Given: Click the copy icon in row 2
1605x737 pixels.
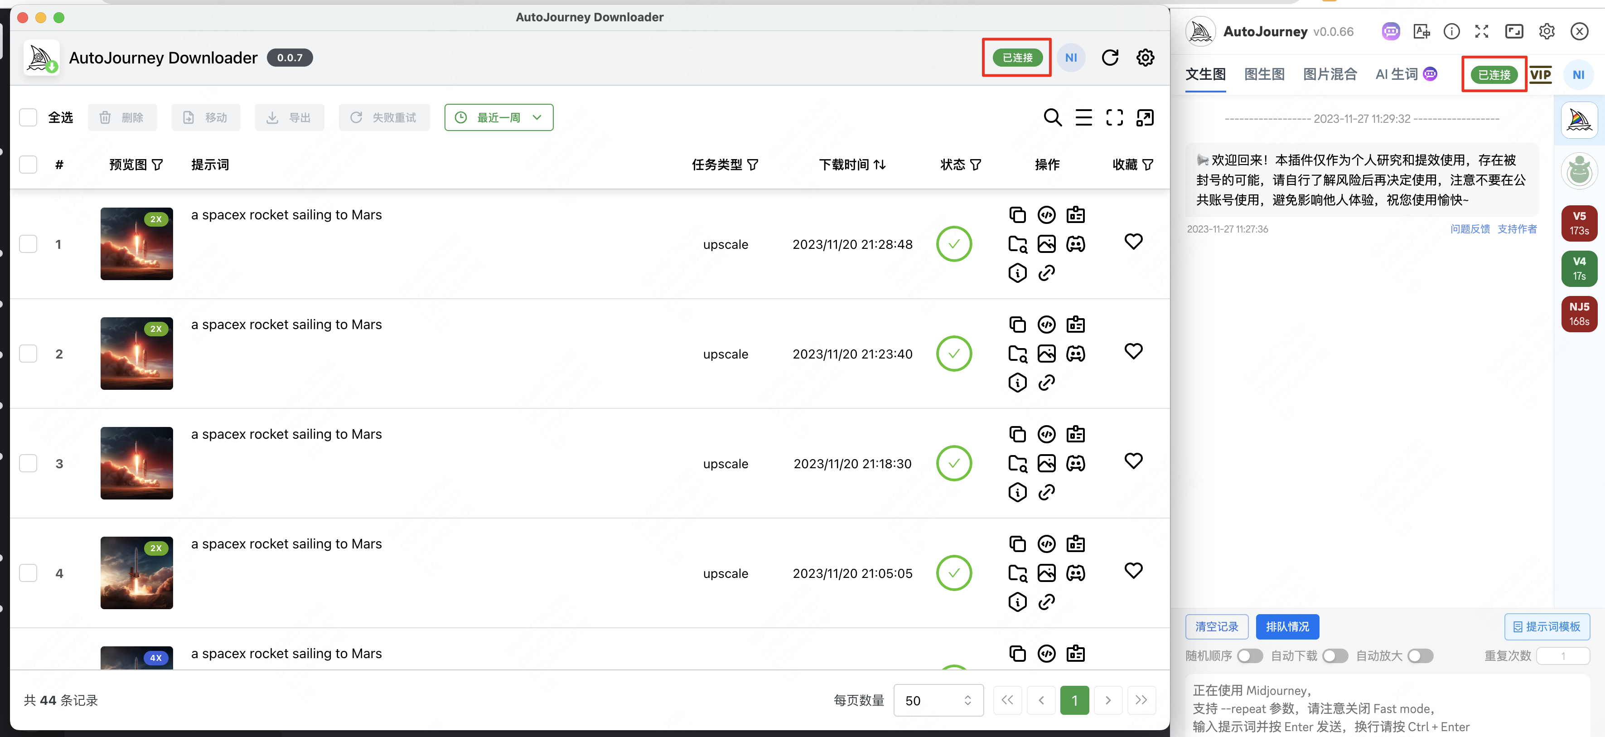Looking at the screenshot, I should coord(1017,325).
